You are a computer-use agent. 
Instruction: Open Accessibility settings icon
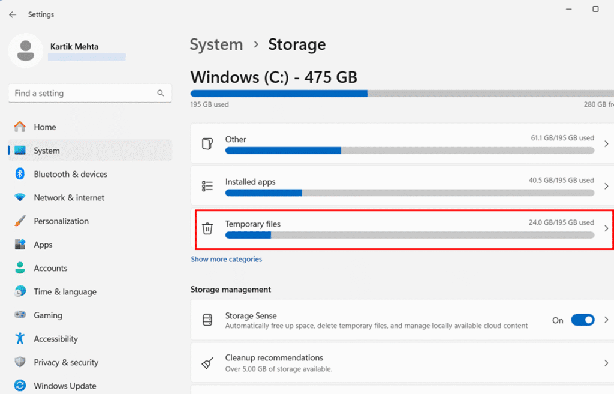coord(19,338)
